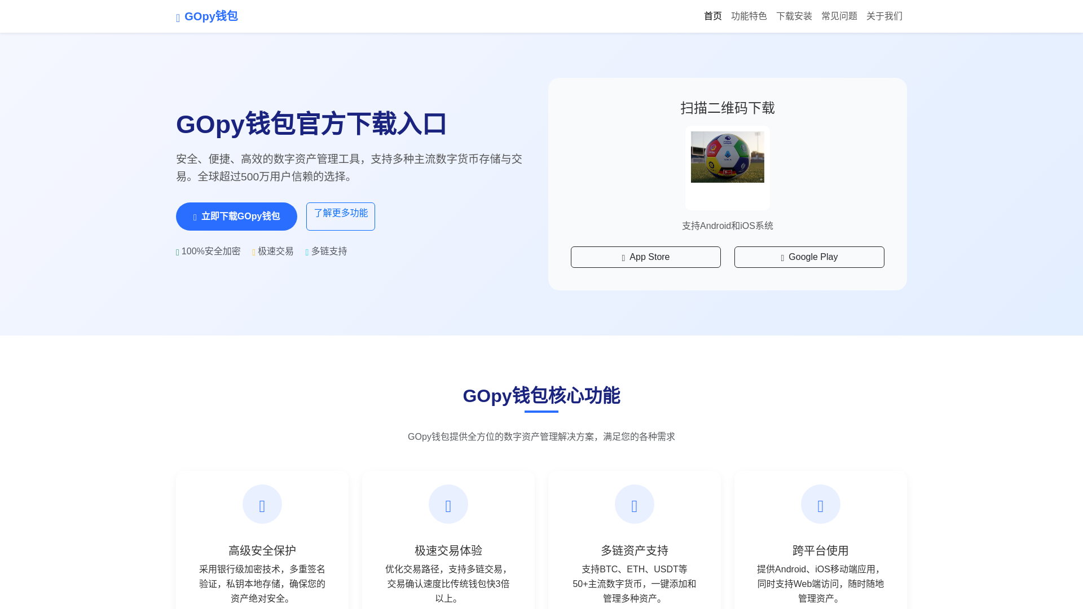Viewport: 1083px width, 609px height.
Task: Click 支持Android和iOS系统 caption
Action: coord(728,226)
